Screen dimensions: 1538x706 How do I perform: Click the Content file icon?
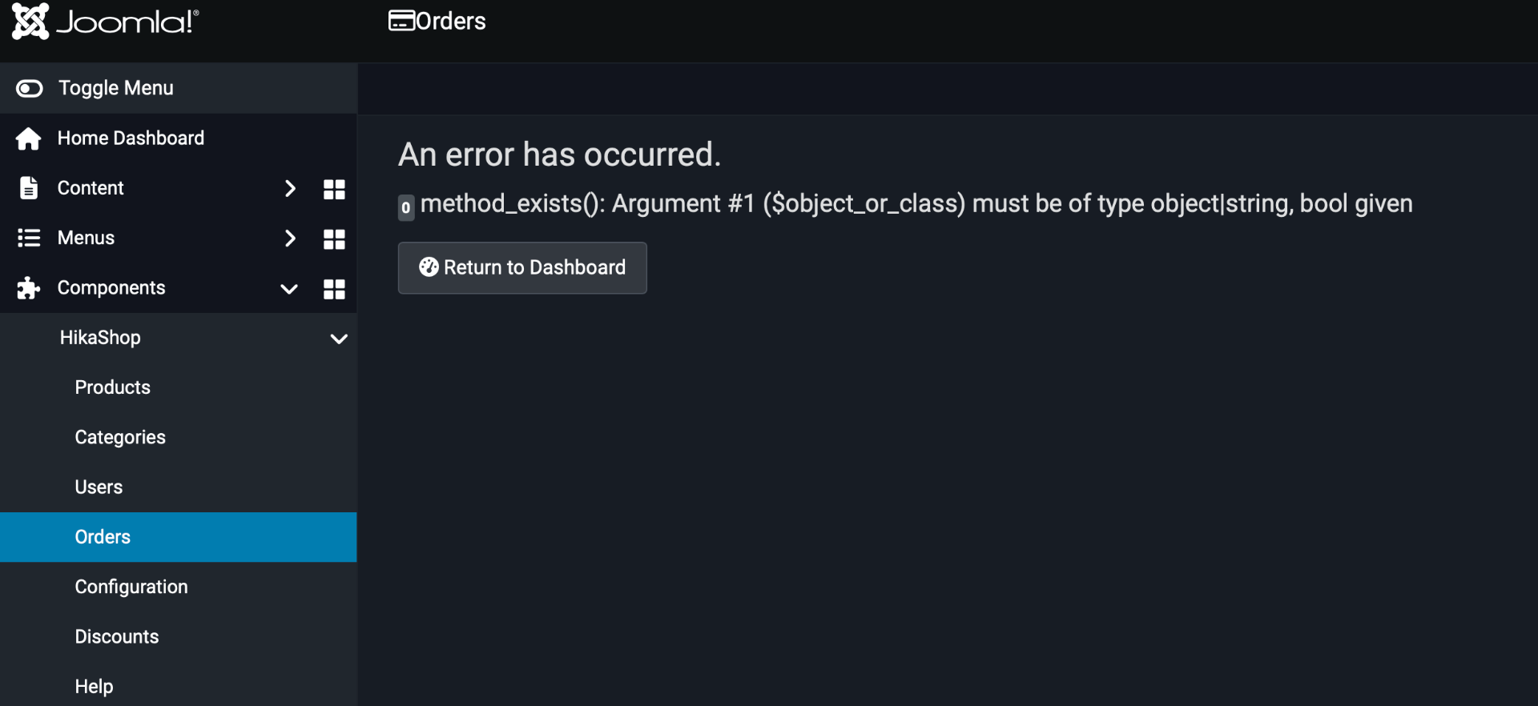tap(28, 188)
